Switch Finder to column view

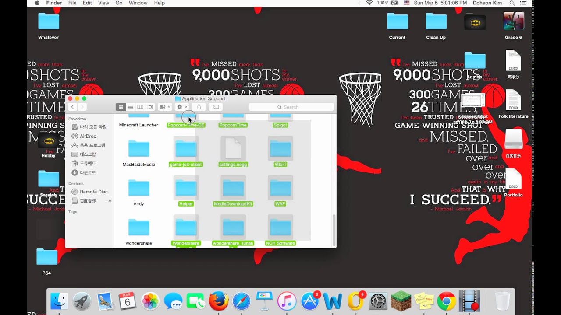click(x=140, y=107)
